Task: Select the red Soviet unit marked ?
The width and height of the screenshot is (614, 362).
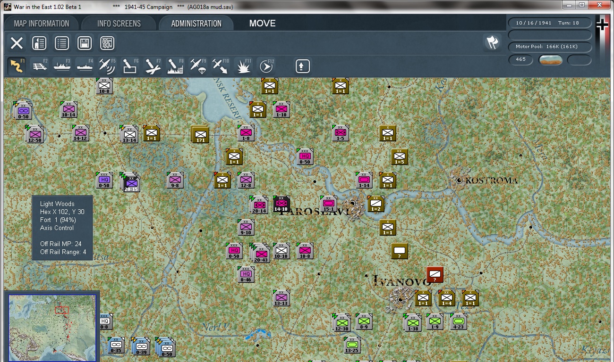Action: [435, 275]
